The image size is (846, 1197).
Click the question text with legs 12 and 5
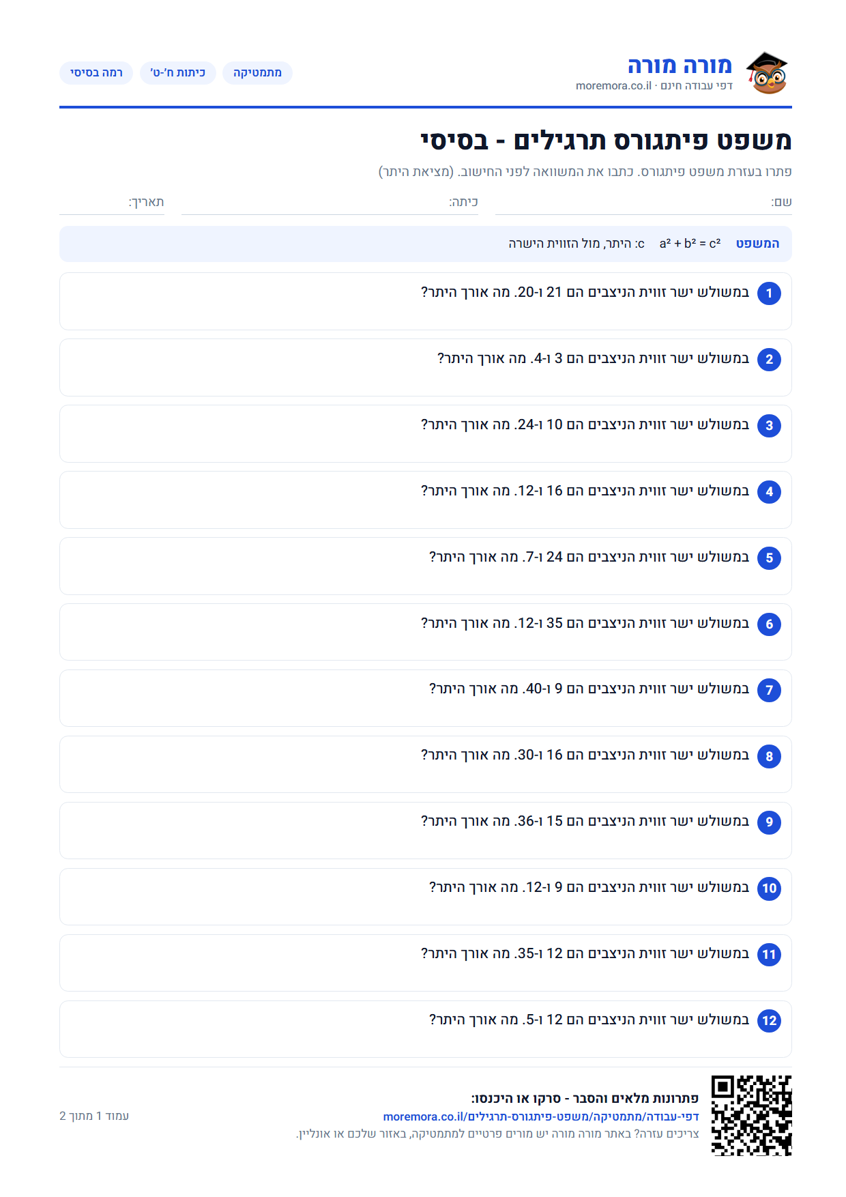pyautogui.click(x=589, y=1020)
